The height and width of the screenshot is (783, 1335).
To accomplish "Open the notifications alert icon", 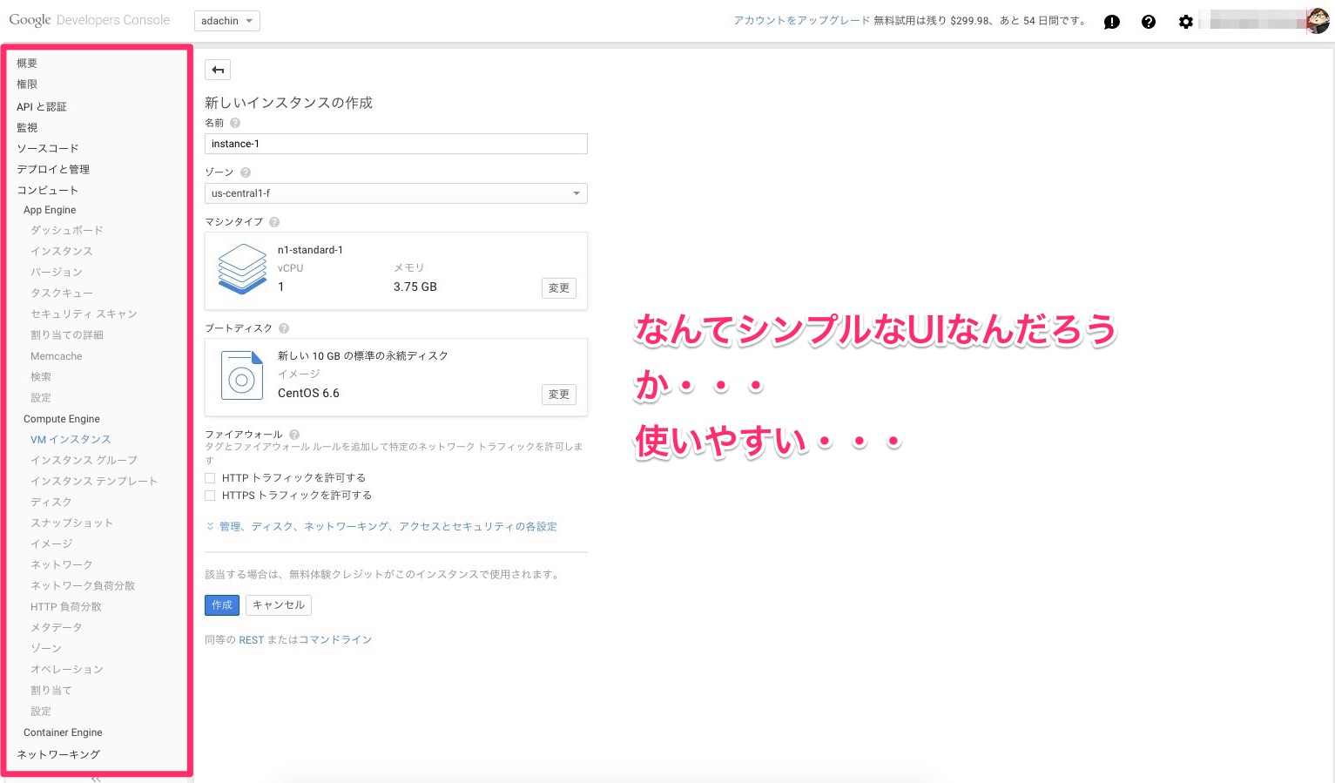I will (x=1112, y=22).
